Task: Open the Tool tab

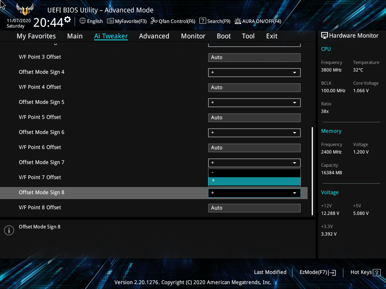Action: coord(248,36)
